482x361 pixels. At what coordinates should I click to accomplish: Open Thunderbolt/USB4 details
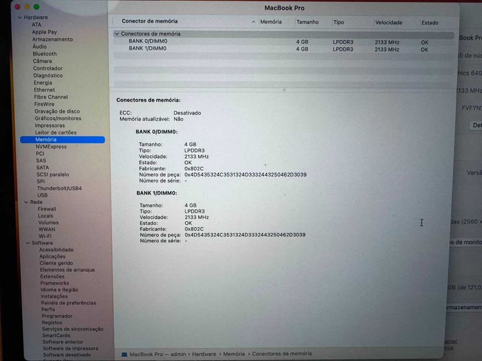pyautogui.click(x=59, y=188)
